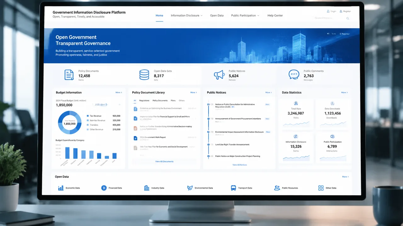Expand the Information Disclosure menu
This screenshot has width=403, height=226.
[x=187, y=15]
